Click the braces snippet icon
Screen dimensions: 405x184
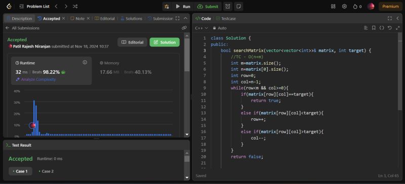tap(382, 28)
